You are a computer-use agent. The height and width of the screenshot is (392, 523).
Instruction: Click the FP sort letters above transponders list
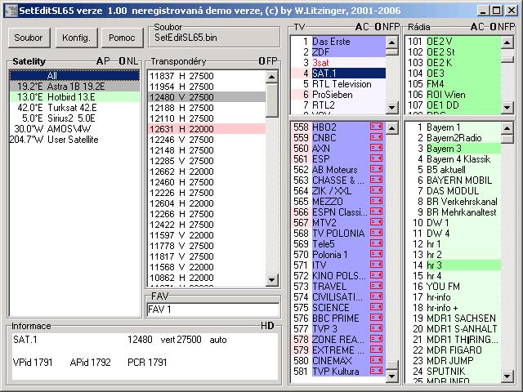(272, 61)
